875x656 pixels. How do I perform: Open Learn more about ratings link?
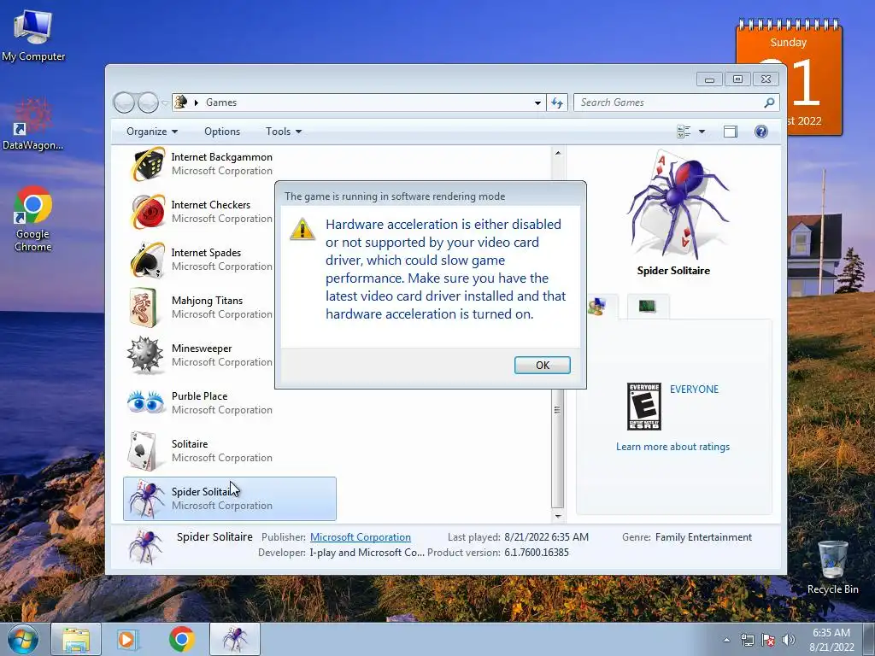coord(672,447)
